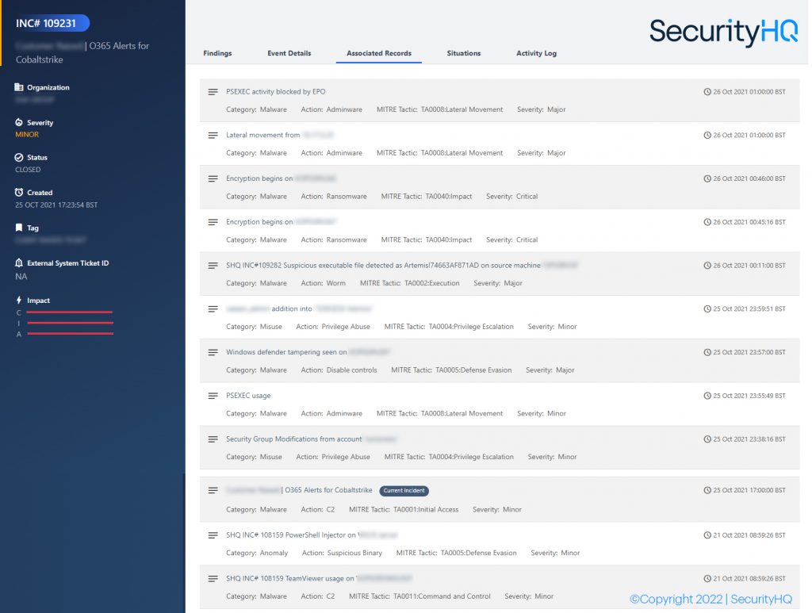Click lines icon beside Lateral movement from record

point(213,135)
